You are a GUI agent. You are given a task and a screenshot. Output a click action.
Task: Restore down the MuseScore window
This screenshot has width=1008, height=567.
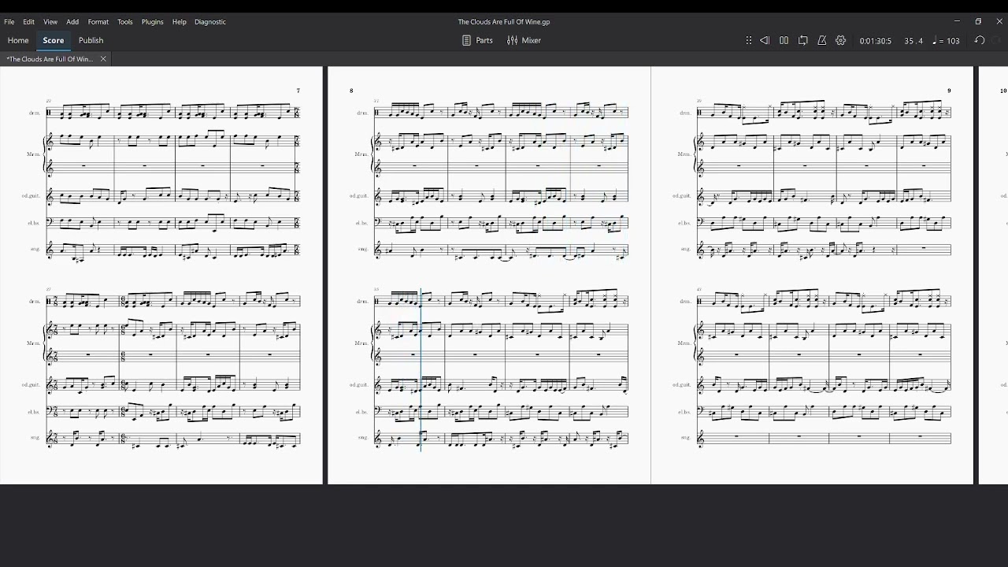[979, 22]
